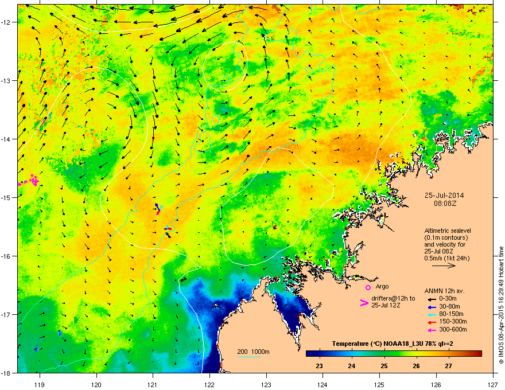Image resolution: width=505 pixels, height=390 pixels.
Task: Click the '121' longitude axis label
Action: [153, 384]
